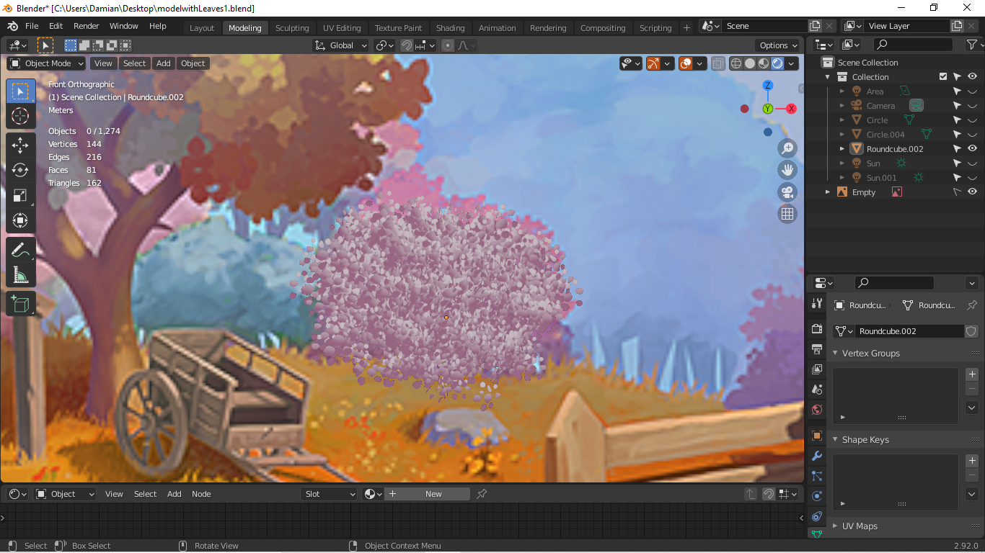This screenshot has width=985, height=553.
Task: Open Global transform orientation dropdown
Action: pos(341,45)
